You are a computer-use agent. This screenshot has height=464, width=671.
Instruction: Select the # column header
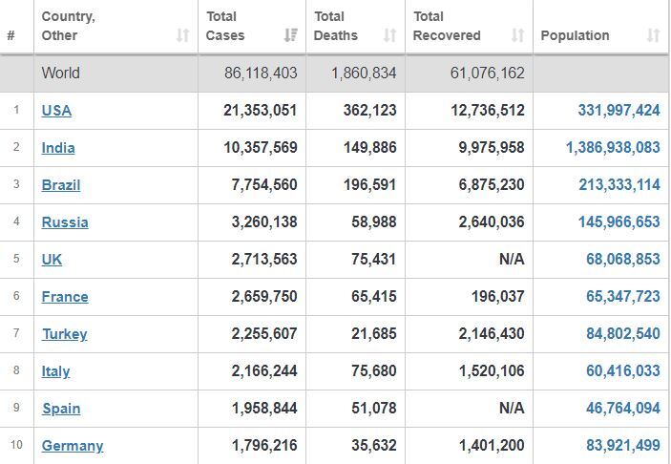pyautogui.click(x=11, y=35)
